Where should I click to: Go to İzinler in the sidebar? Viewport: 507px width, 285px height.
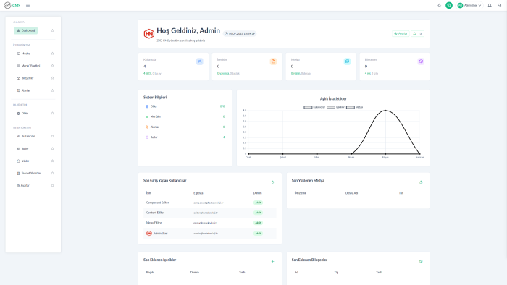pyautogui.click(x=22, y=161)
